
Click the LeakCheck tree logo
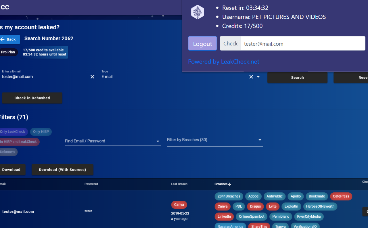(198, 12)
